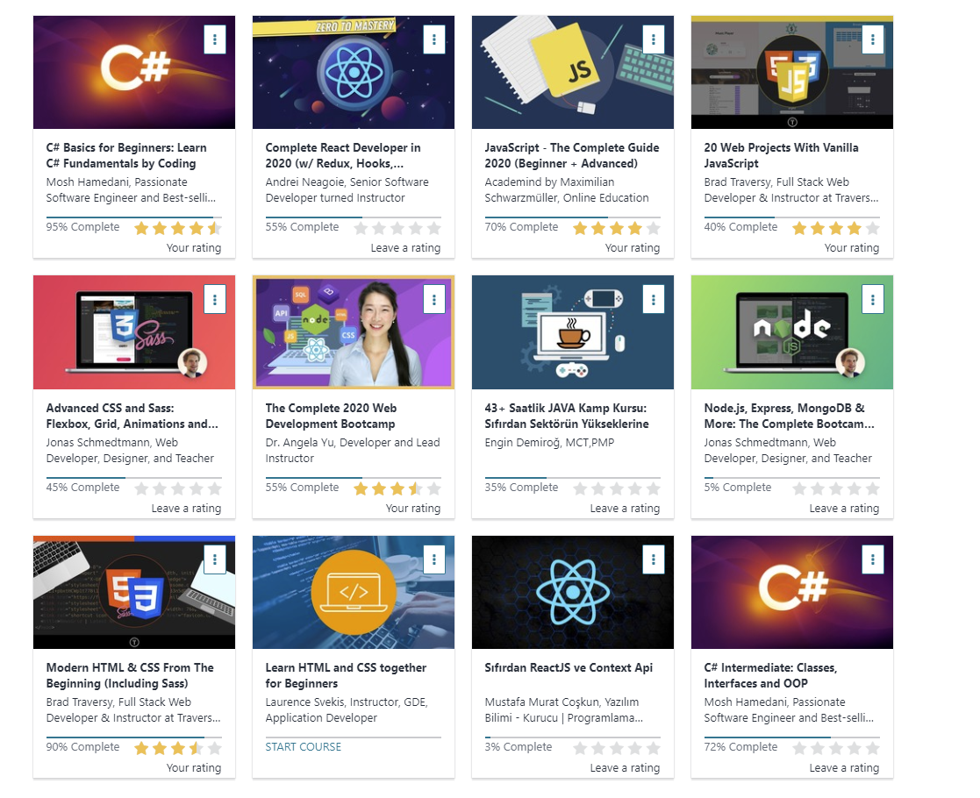Open Dr. Angela Yu bootcamp thumbnail
The height and width of the screenshot is (798, 980).
pyautogui.click(x=354, y=332)
